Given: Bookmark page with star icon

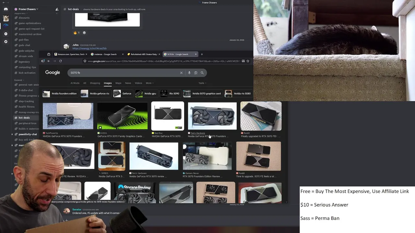Looking at the screenshot, I should coord(248,61).
